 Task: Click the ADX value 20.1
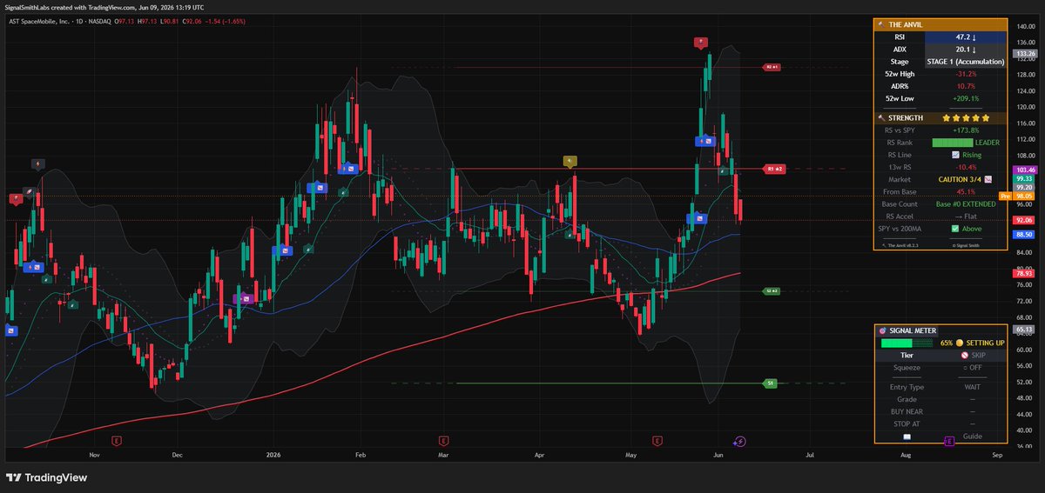pyautogui.click(x=967, y=50)
